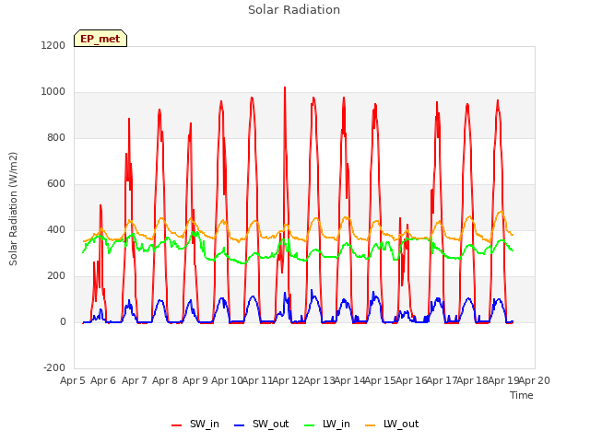The width and height of the screenshot is (590, 442).
Task: Click the Apr 10 x-axis label
Action: pos(226,380)
